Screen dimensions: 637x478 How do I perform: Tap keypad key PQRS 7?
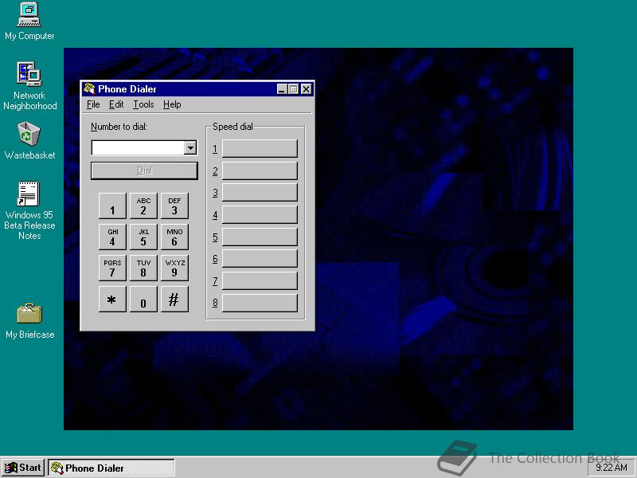pos(112,268)
